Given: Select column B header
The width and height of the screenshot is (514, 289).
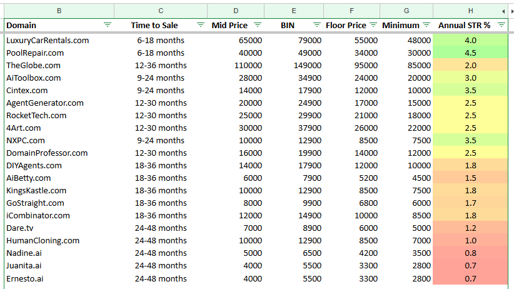Looking at the screenshot, I should (59, 11).
